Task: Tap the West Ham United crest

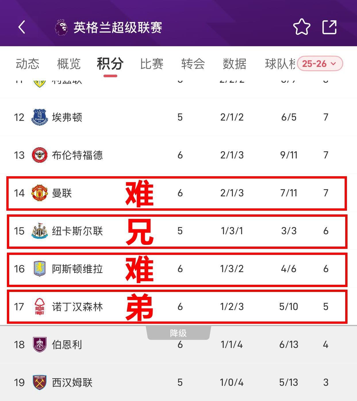Action: click(40, 382)
